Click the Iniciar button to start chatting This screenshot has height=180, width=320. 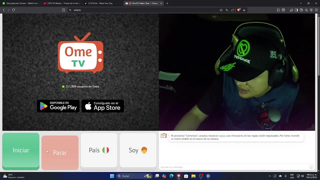pos(21,151)
